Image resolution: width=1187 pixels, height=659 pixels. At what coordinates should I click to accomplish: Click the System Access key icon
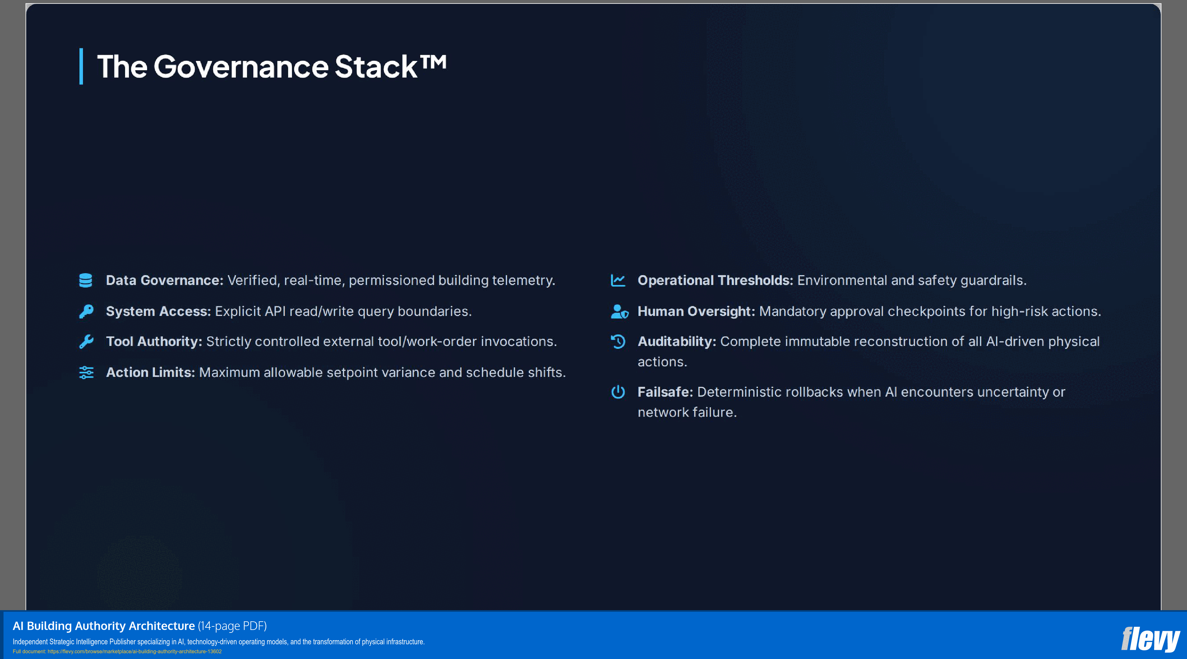86,311
